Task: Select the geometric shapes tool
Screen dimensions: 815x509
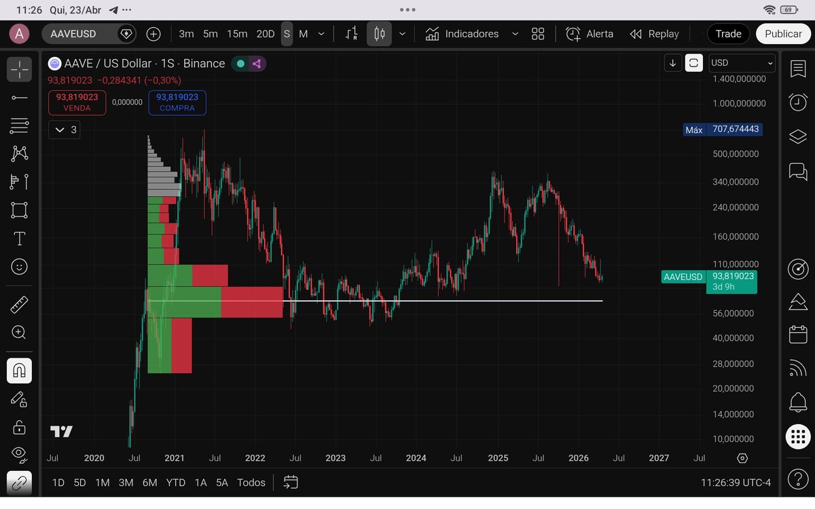Action: (x=20, y=210)
